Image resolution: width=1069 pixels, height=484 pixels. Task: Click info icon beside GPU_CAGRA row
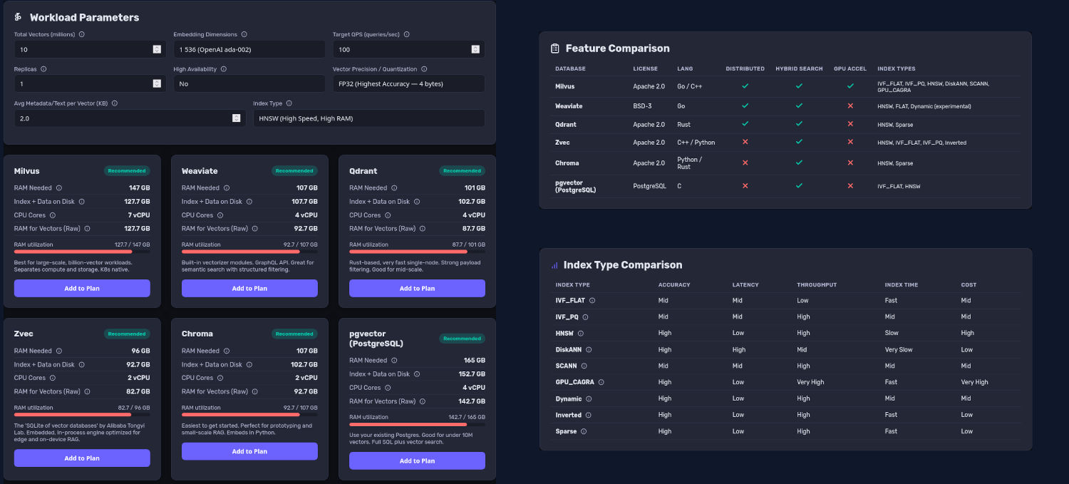coord(601,382)
